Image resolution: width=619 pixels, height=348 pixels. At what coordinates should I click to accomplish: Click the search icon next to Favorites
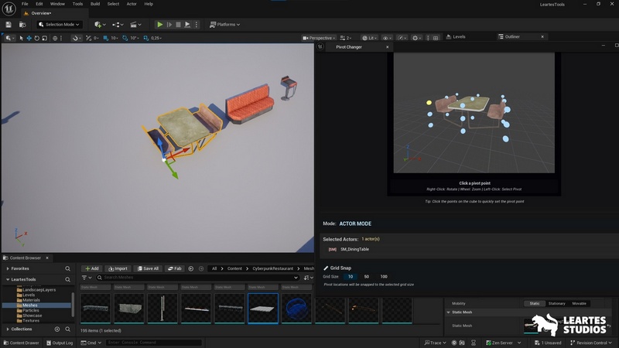tap(68, 268)
